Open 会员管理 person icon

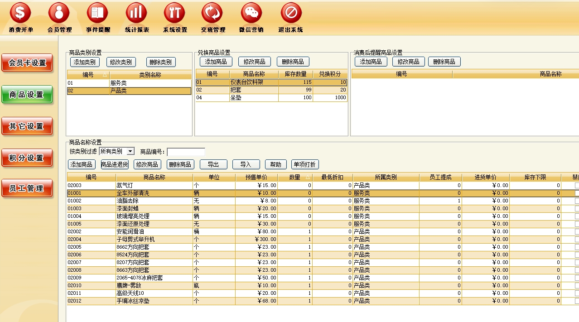pyautogui.click(x=59, y=13)
